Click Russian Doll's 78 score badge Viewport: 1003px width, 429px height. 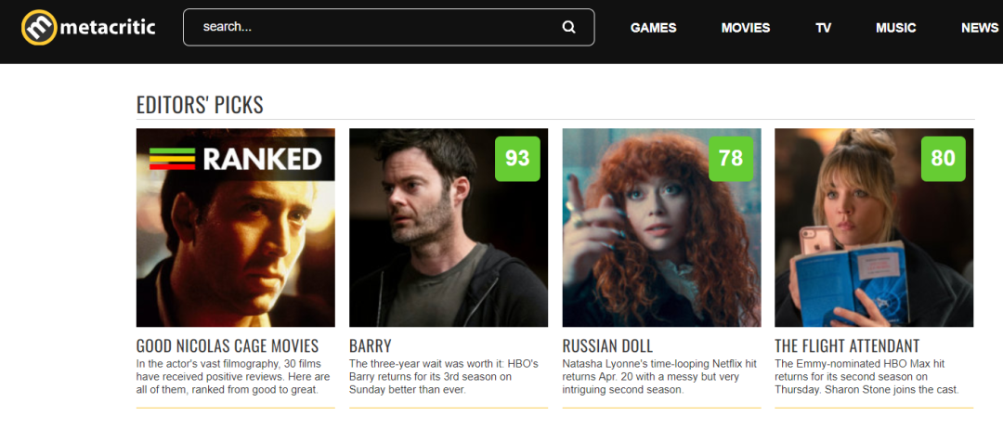click(731, 159)
